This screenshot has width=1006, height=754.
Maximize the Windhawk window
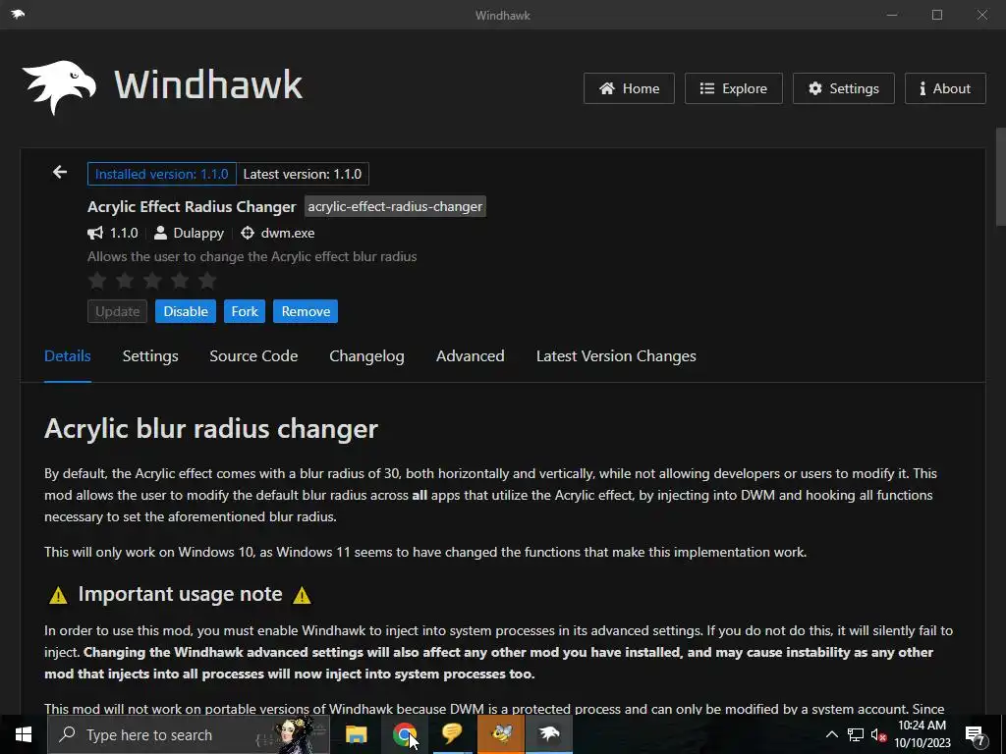(936, 15)
